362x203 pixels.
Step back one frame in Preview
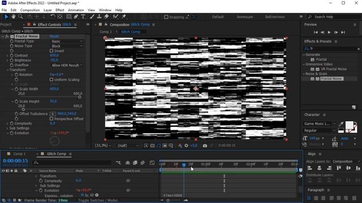tap(322, 33)
